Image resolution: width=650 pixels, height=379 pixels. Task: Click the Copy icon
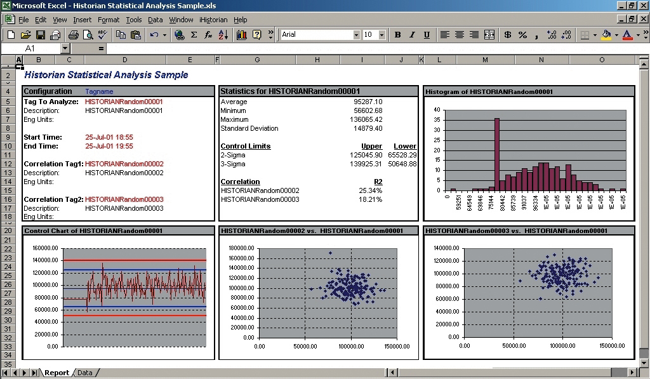click(121, 35)
